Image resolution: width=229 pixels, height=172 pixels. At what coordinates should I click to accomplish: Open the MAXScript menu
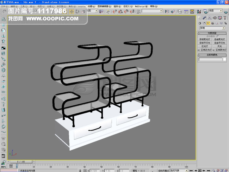point(141,6)
